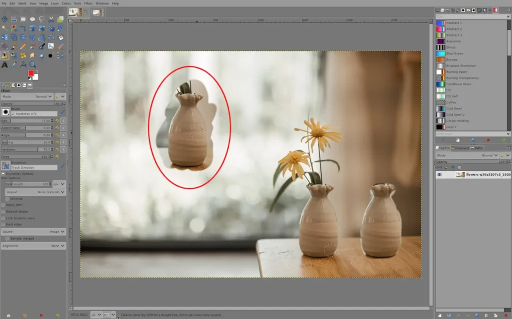Toggle lock pixels for the layer

pos(446,167)
